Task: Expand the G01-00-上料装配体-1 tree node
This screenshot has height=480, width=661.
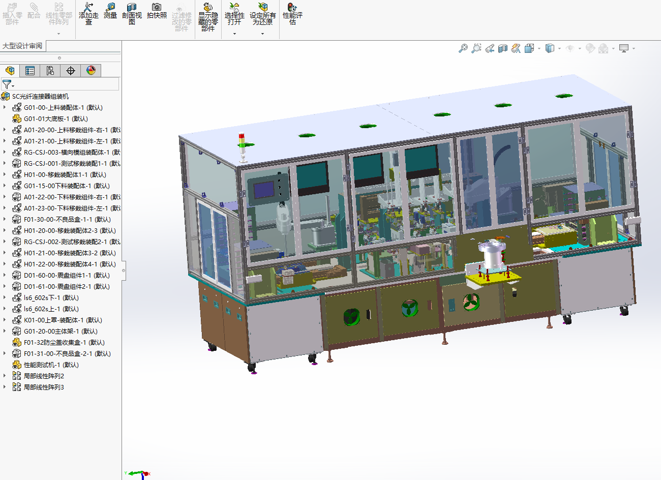Action: point(5,107)
